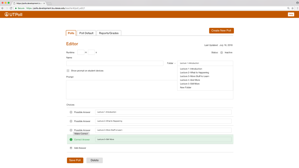Image resolution: width=299 pixels, height=168 pixels.
Task: Close the browser tab
Action: click(44, 3)
